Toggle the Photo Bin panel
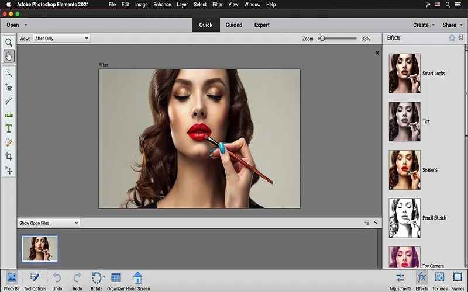The width and height of the screenshot is (468, 292). [11, 278]
